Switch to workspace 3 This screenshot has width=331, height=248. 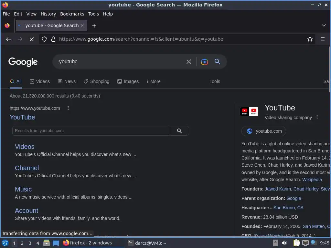point(30,243)
